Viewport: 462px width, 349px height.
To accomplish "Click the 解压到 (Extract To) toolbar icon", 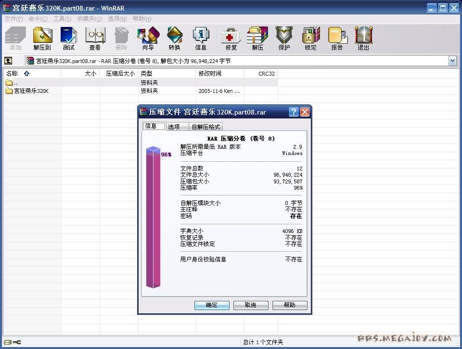I will [x=42, y=39].
